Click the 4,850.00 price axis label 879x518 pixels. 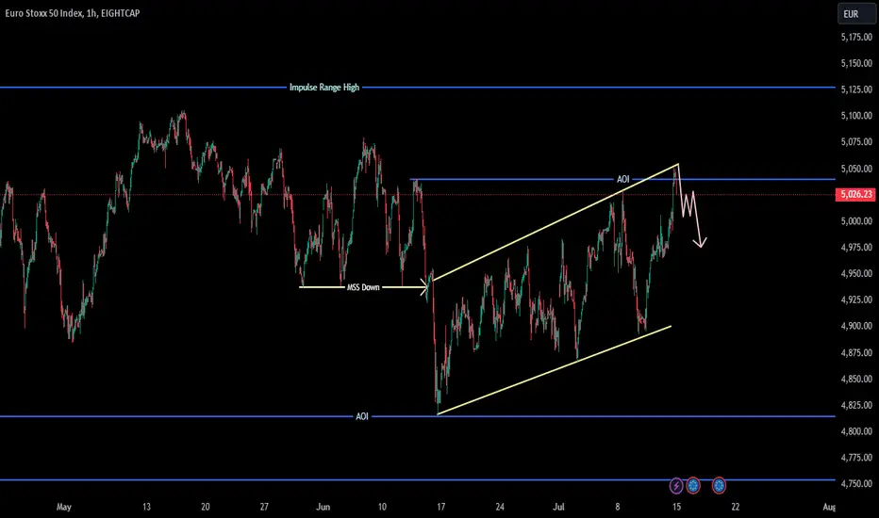[x=856, y=380]
